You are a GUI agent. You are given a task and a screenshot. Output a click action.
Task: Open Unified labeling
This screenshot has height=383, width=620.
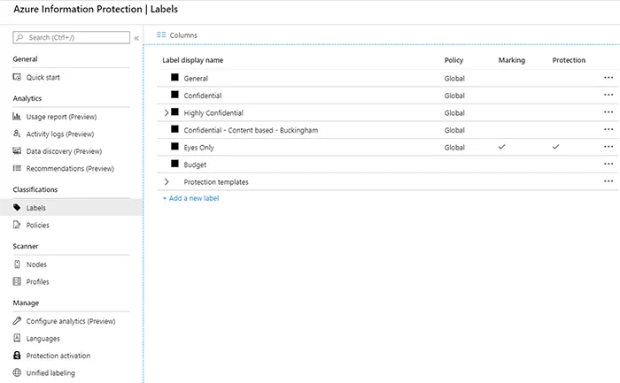(x=50, y=373)
